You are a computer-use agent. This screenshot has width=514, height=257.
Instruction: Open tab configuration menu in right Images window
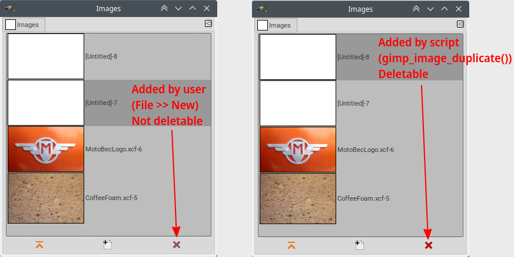pyautogui.click(x=460, y=24)
